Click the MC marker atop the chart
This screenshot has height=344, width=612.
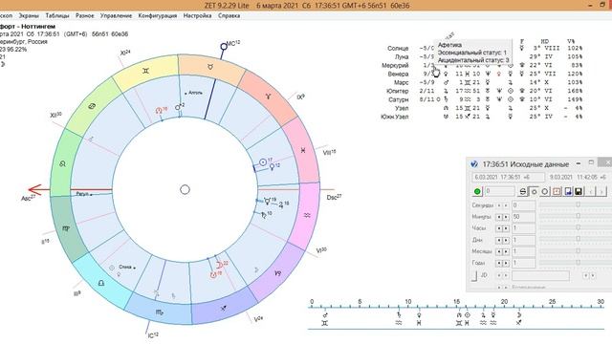[224, 47]
